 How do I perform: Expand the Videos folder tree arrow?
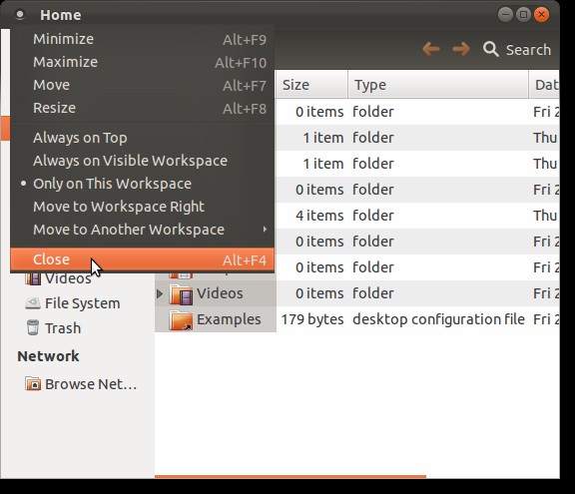(160, 293)
